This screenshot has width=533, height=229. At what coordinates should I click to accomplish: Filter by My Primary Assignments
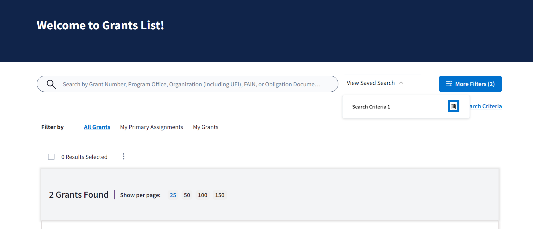point(151,127)
